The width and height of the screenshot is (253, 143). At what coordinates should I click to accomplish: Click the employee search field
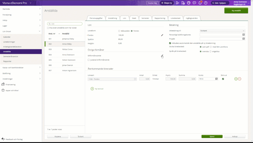pos(65,24)
